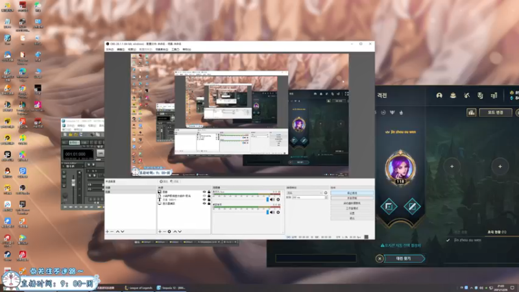Choose the secondary position diamond in League lobby
Screen dimensions: 519x292
(412, 206)
